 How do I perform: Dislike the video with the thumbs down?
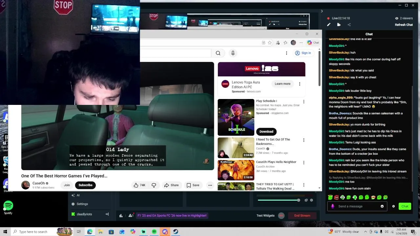(154, 185)
